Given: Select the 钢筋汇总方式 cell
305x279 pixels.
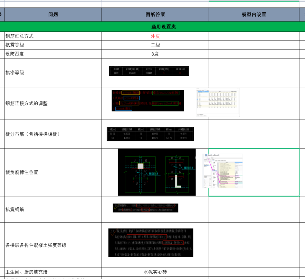Looking at the screenshot, I should pos(53,36).
